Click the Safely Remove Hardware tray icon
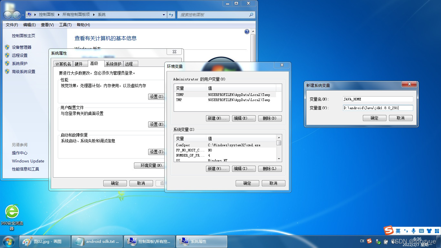This screenshot has width=441, height=248. point(378,242)
